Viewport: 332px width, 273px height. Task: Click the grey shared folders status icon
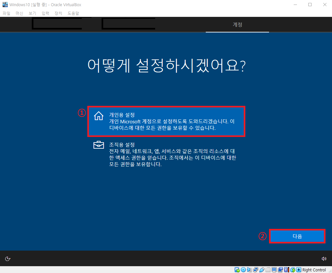pos(268,270)
